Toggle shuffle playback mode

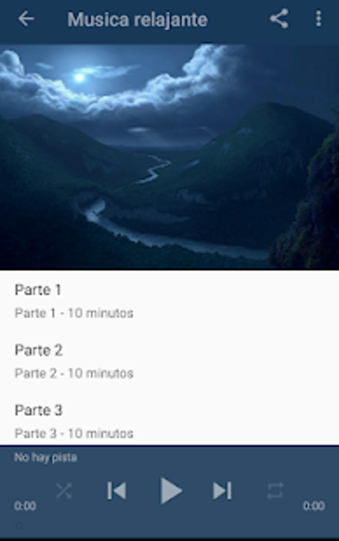[x=64, y=491]
